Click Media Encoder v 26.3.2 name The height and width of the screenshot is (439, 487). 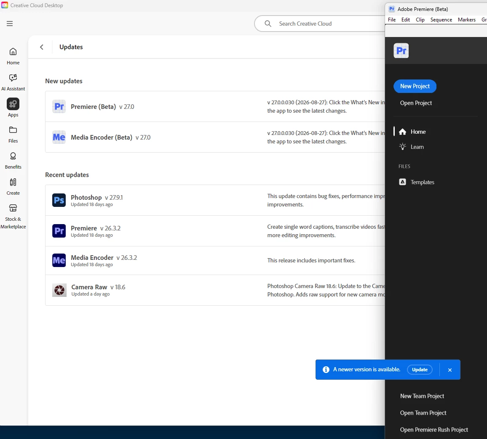(x=104, y=258)
